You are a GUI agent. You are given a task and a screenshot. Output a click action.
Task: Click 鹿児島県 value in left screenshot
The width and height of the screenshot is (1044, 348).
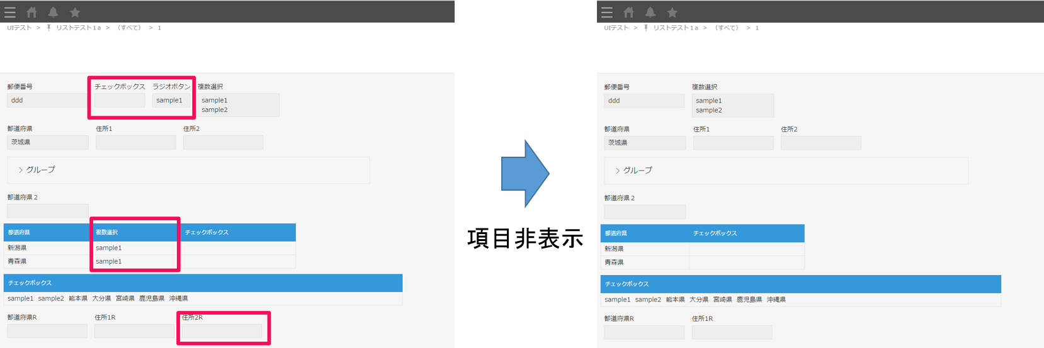pyautogui.click(x=152, y=298)
